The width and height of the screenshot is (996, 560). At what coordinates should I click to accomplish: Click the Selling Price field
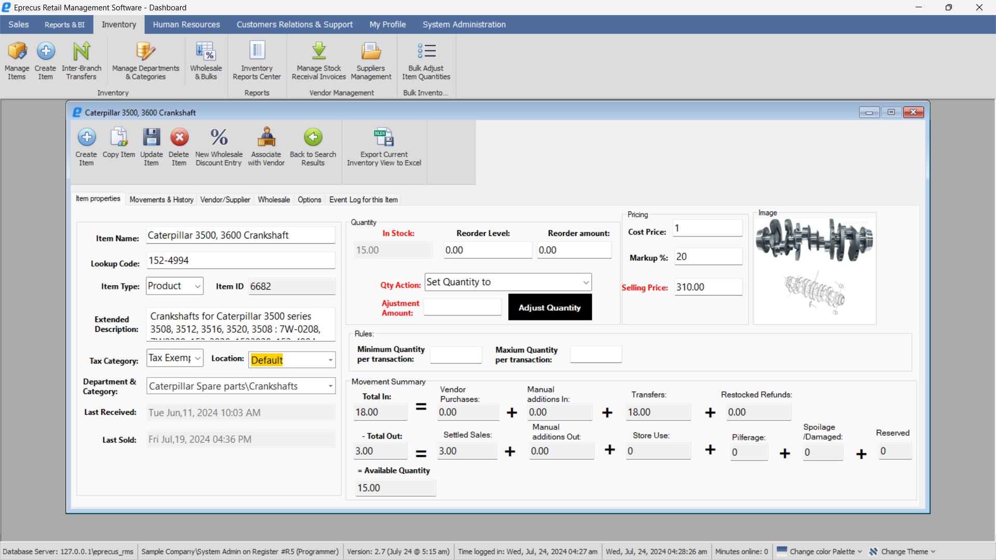[709, 287]
